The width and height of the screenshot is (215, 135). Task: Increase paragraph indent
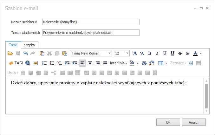click(75, 63)
